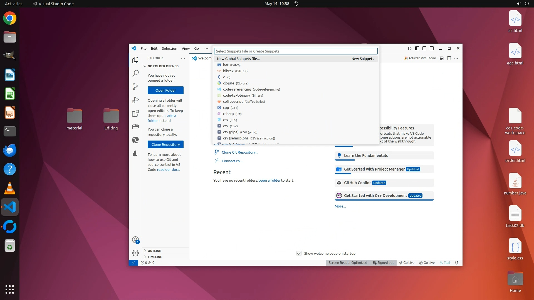This screenshot has width=534, height=300.
Task: Open the Accounts icon in activity bar
Action: click(135, 240)
